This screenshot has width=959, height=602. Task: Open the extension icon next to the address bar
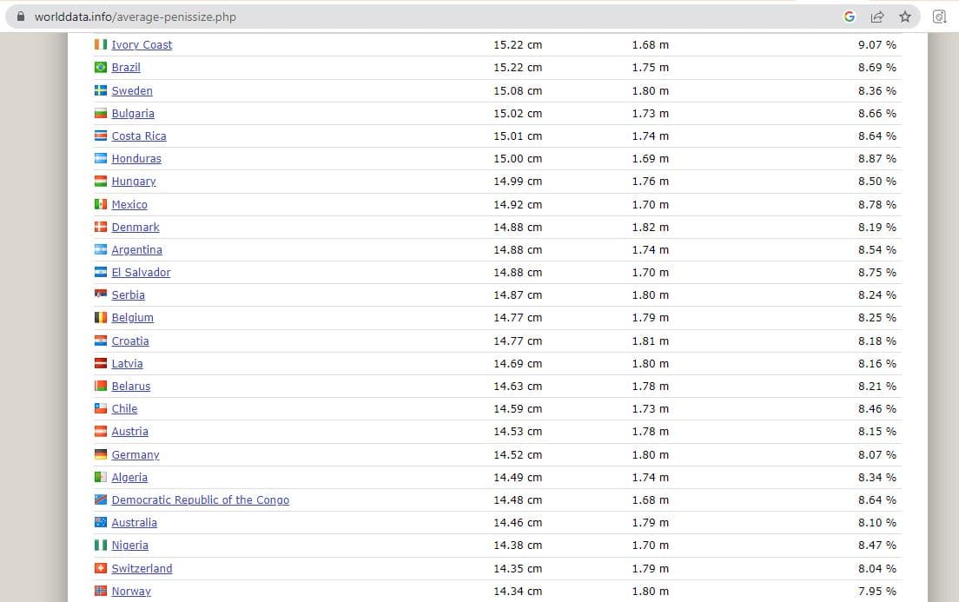click(x=939, y=17)
